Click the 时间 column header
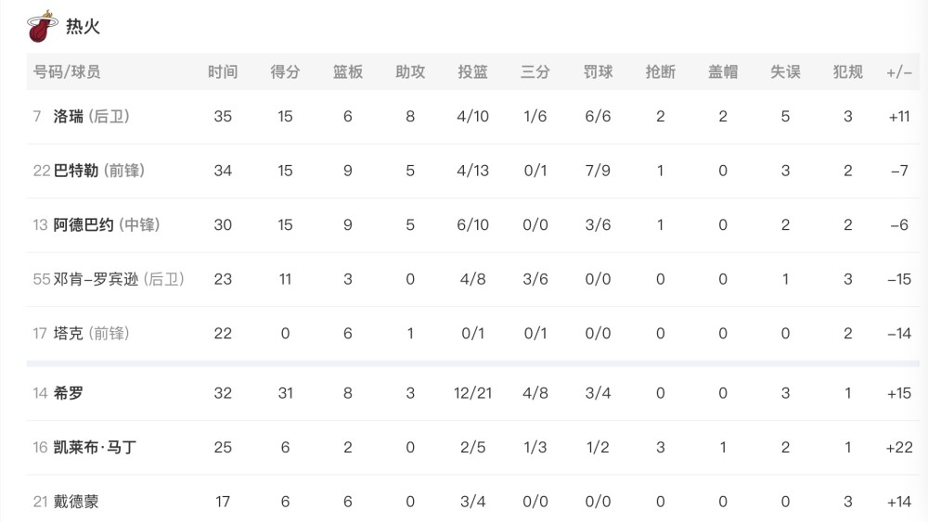 tap(223, 72)
